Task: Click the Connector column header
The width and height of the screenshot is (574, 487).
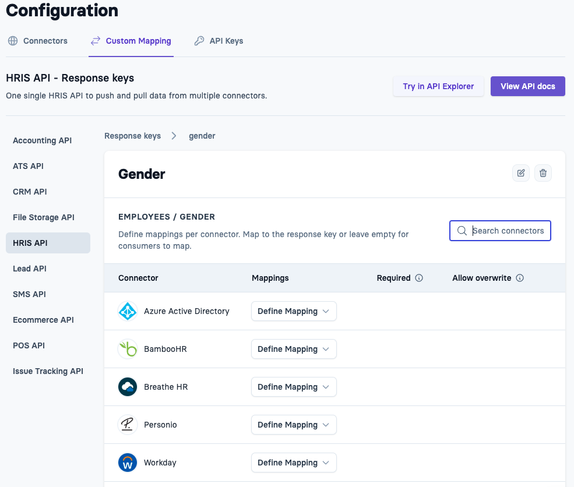Action: point(138,278)
